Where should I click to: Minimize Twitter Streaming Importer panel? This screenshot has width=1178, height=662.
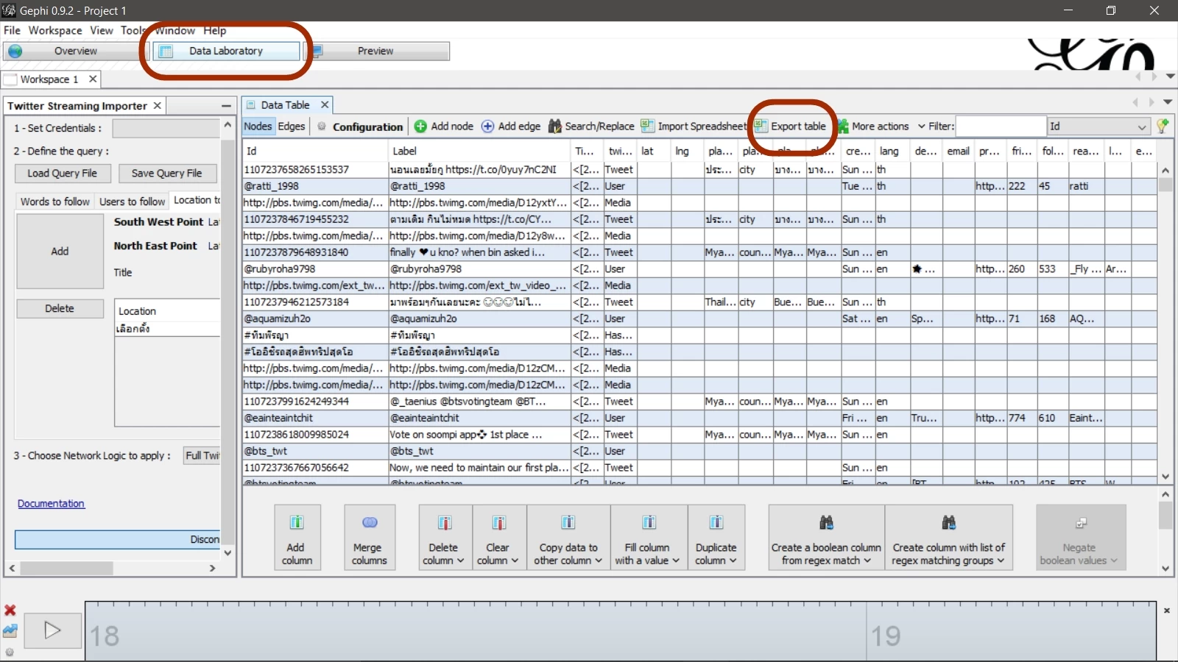point(226,106)
